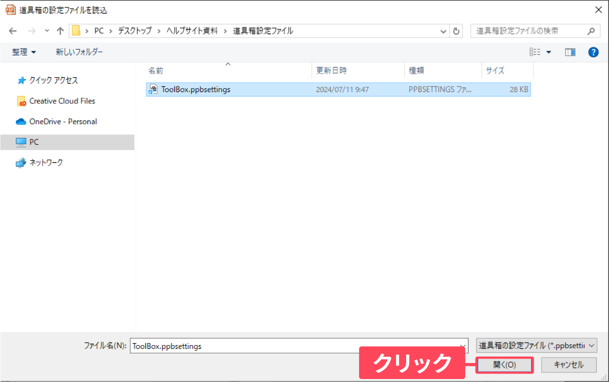The image size is (609, 382).
Task: Select クイック アクセス in the sidebar
Action: coord(53,80)
